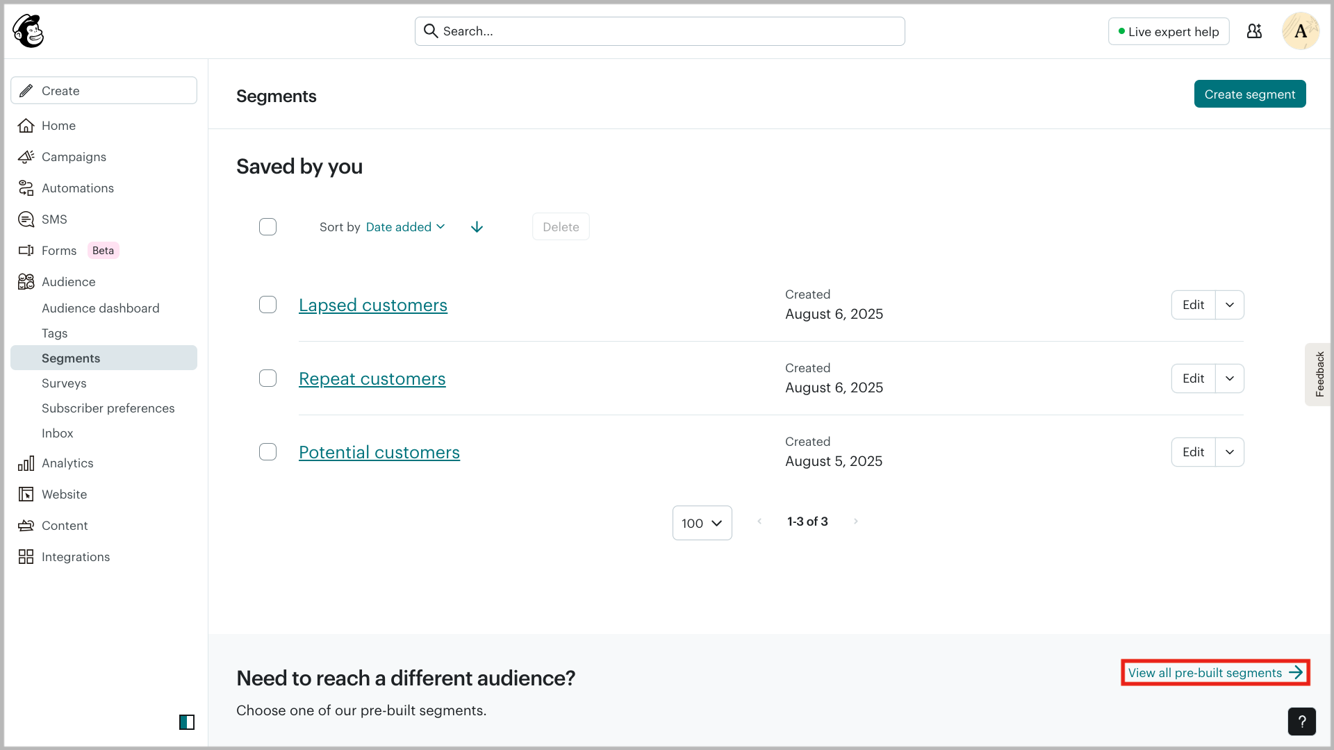Image resolution: width=1334 pixels, height=750 pixels.
Task: Open the help question mark button
Action: click(1301, 722)
